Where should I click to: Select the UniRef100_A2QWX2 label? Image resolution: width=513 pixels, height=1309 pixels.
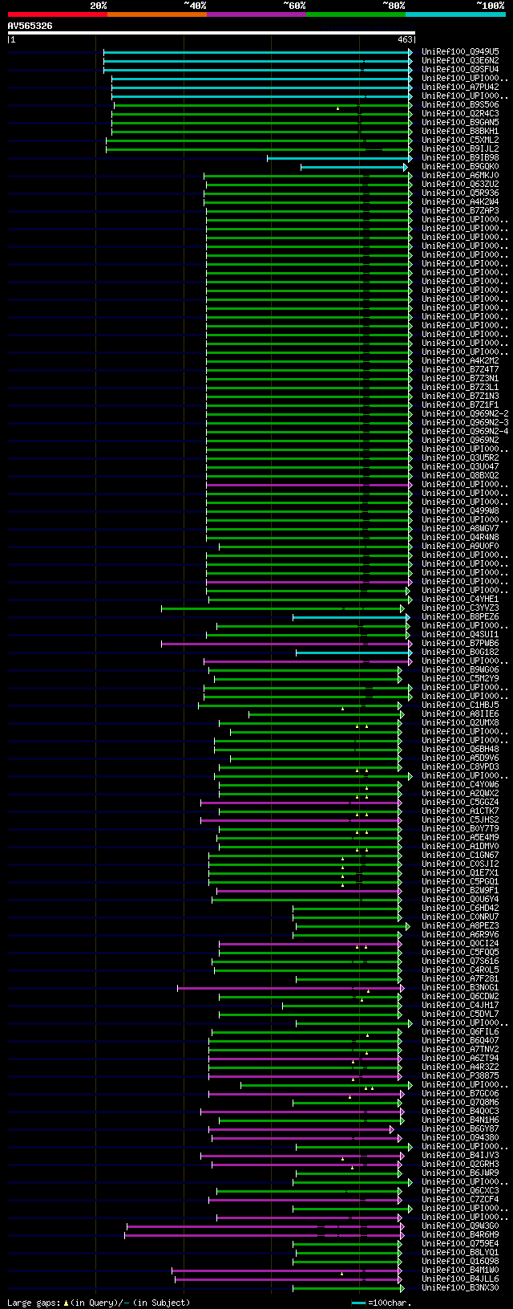coord(460,793)
